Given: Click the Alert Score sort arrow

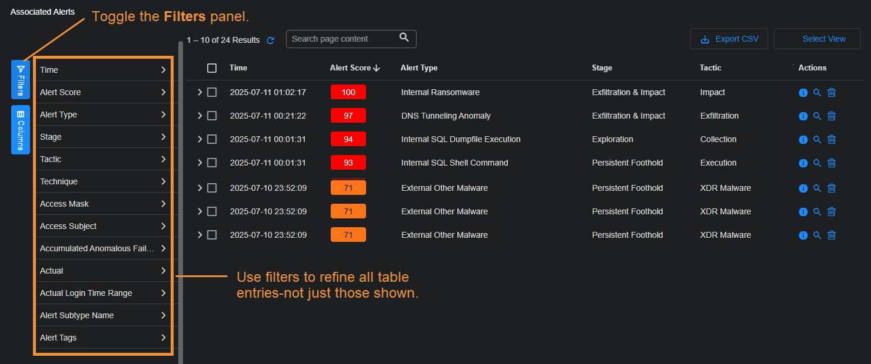Looking at the screenshot, I should tap(377, 68).
